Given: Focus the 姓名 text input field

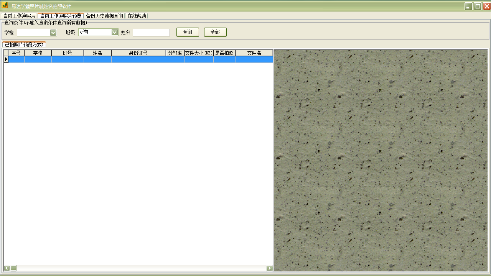Looking at the screenshot, I should [x=151, y=33].
